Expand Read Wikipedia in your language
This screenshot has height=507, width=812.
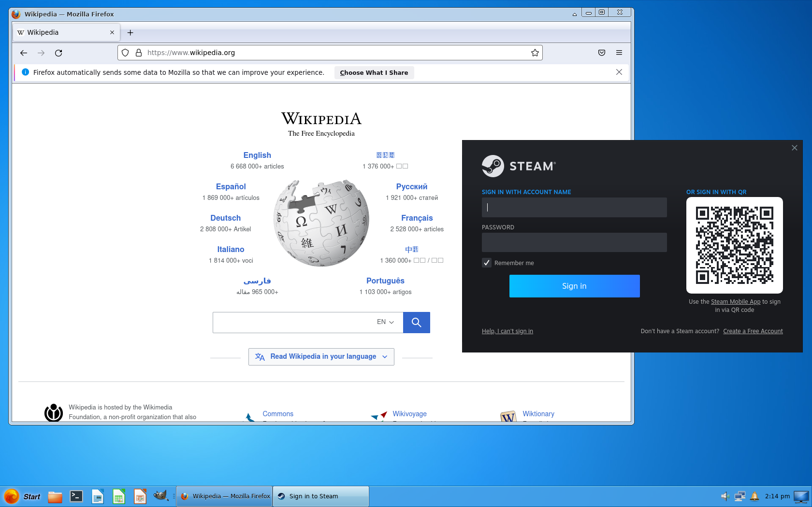(321, 357)
